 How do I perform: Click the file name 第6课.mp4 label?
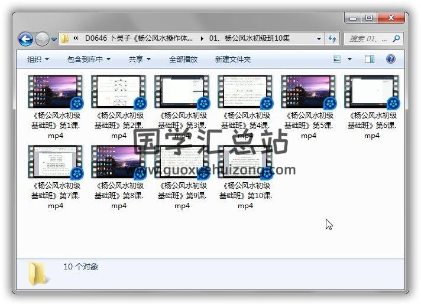(x=372, y=126)
